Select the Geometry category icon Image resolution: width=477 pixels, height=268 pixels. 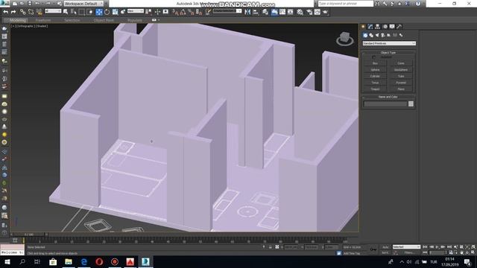point(365,35)
